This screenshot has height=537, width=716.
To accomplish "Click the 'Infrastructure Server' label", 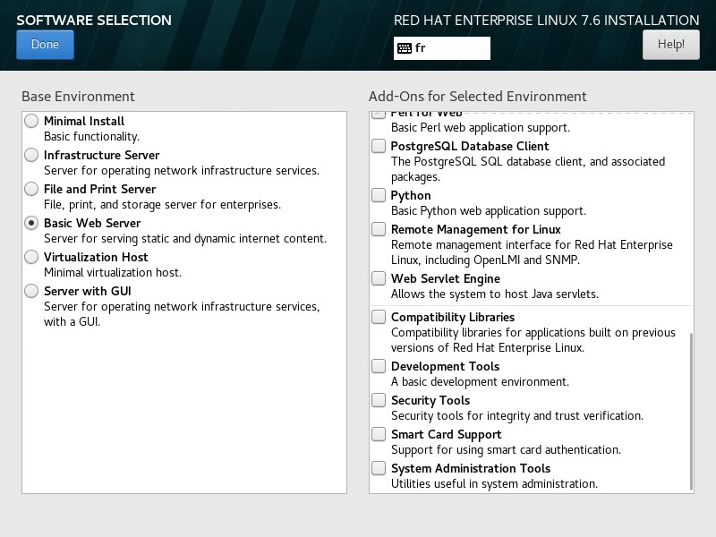I will coord(101,155).
